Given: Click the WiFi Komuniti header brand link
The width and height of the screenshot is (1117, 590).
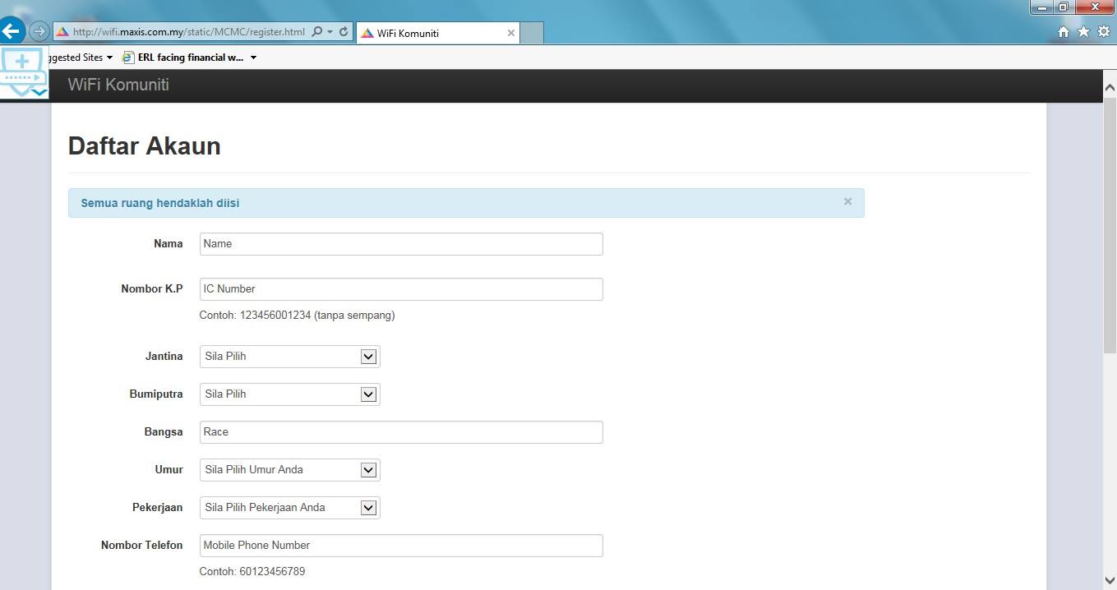Looking at the screenshot, I should click(118, 85).
